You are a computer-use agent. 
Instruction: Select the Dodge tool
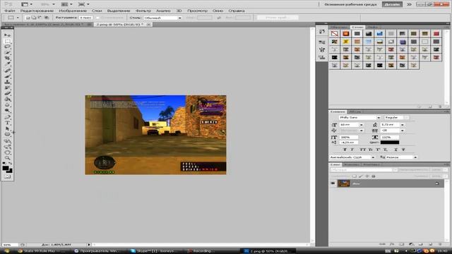click(8, 111)
